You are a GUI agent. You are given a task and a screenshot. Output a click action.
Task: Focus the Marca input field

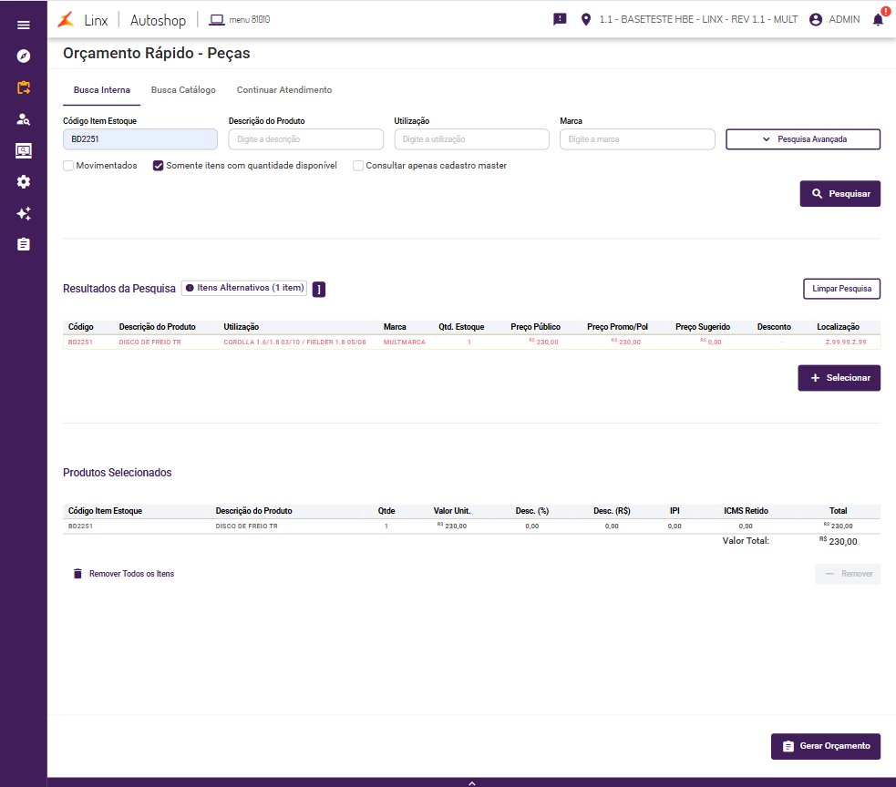(x=637, y=139)
